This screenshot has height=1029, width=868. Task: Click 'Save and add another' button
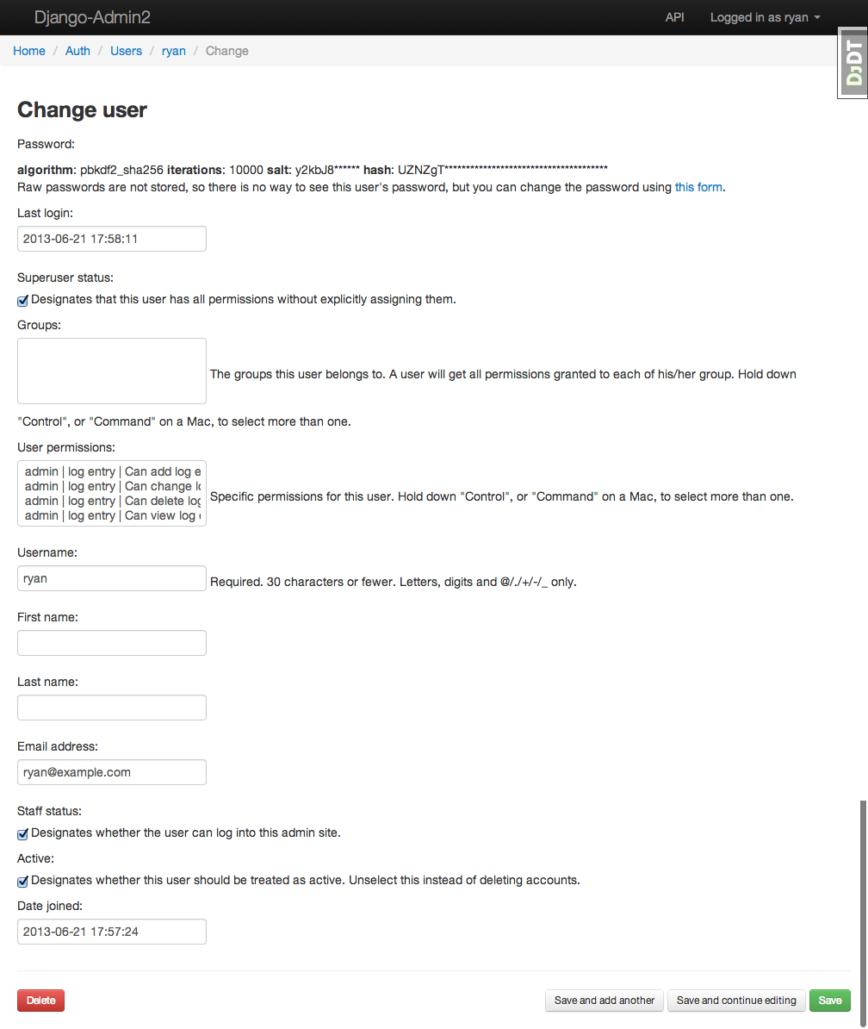pos(604,1001)
